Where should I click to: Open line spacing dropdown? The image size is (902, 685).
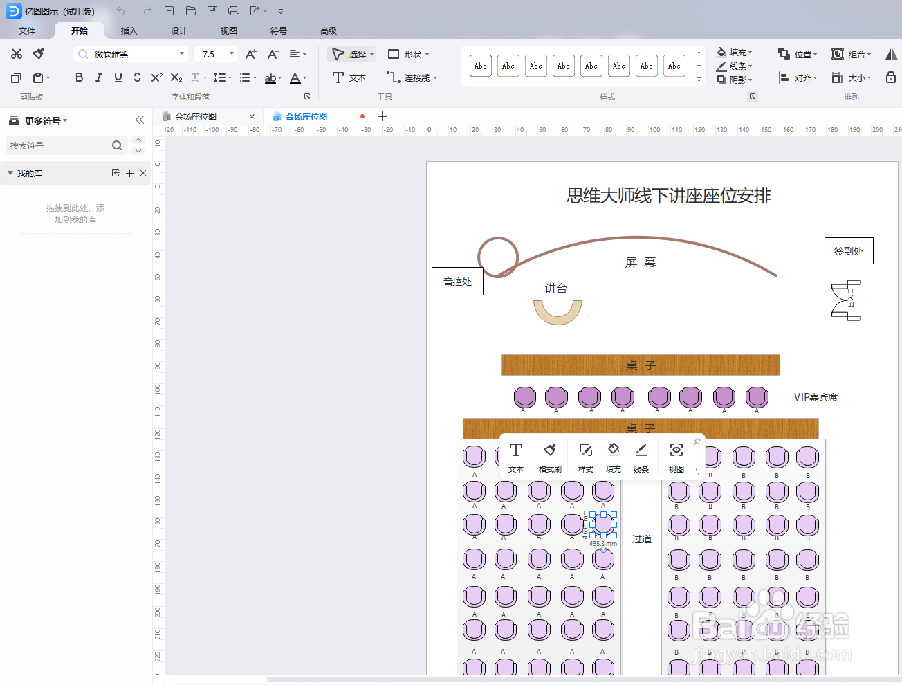click(222, 77)
